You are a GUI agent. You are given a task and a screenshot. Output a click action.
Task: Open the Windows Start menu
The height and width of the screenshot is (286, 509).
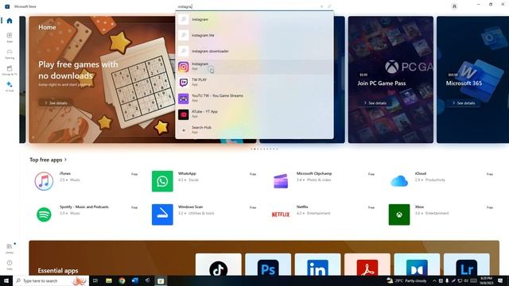[6, 280]
